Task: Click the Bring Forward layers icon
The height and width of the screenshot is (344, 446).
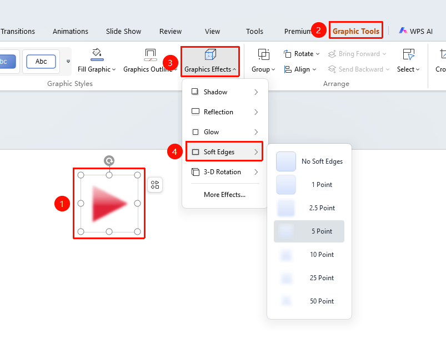Action: point(332,54)
